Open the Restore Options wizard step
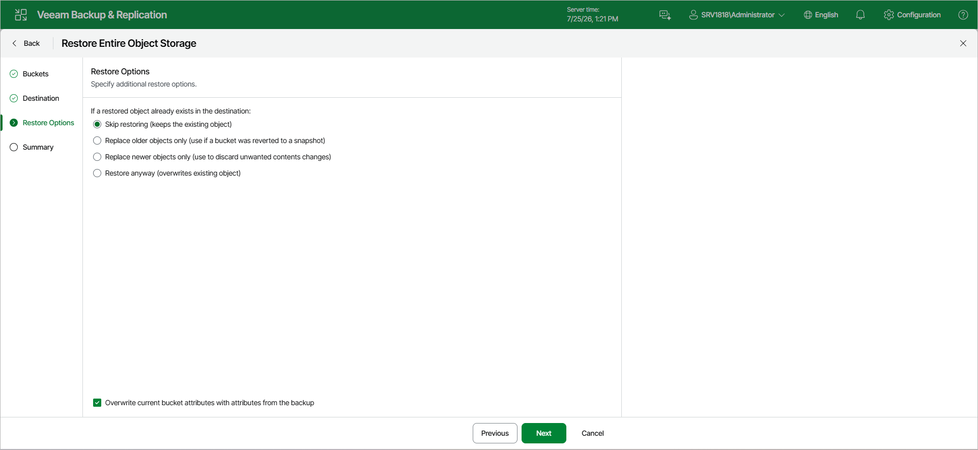Image resolution: width=978 pixels, height=450 pixels. [48, 123]
